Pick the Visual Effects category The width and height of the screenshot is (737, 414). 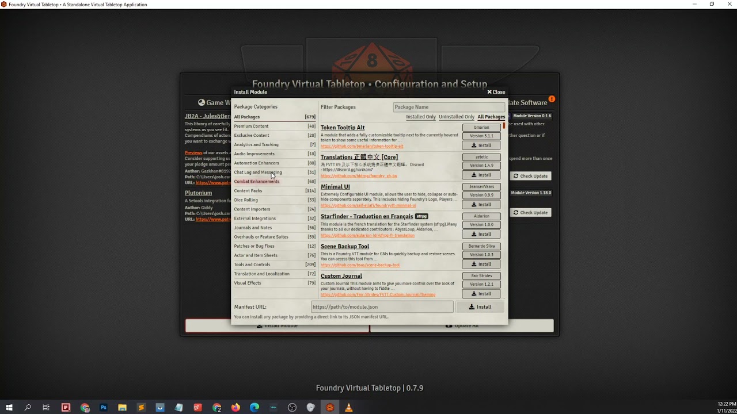pos(275,282)
